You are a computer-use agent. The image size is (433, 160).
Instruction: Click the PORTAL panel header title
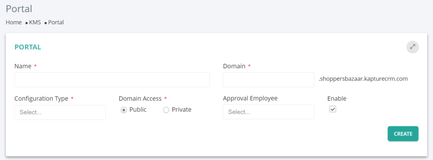(x=28, y=47)
